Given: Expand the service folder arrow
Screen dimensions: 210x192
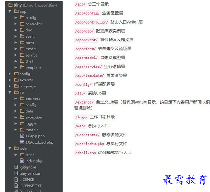Looking at the screenshot, I should click(15, 55).
